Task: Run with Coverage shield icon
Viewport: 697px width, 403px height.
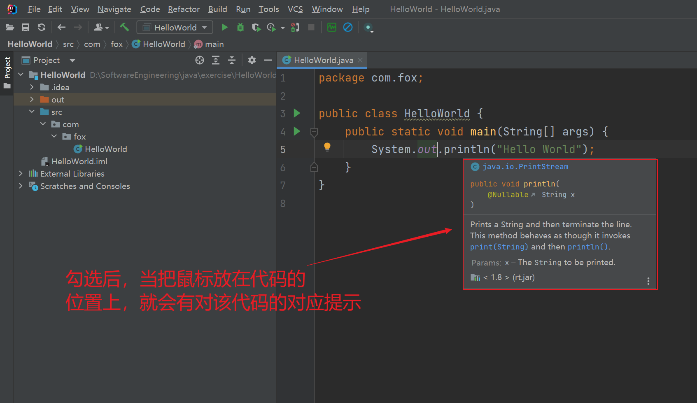Action: point(256,28)
